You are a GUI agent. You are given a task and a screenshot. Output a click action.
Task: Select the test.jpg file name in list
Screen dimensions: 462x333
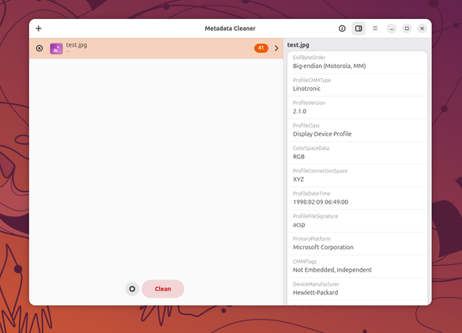[77, 45]
